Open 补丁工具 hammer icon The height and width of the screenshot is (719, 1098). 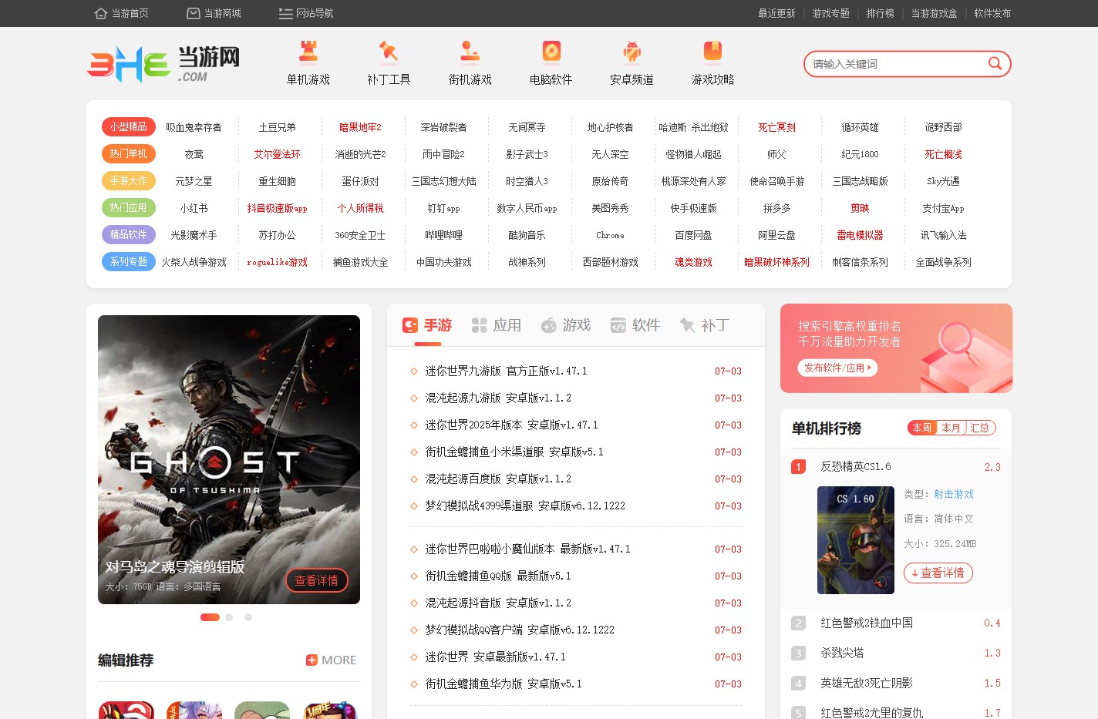[x=389, y=51]
